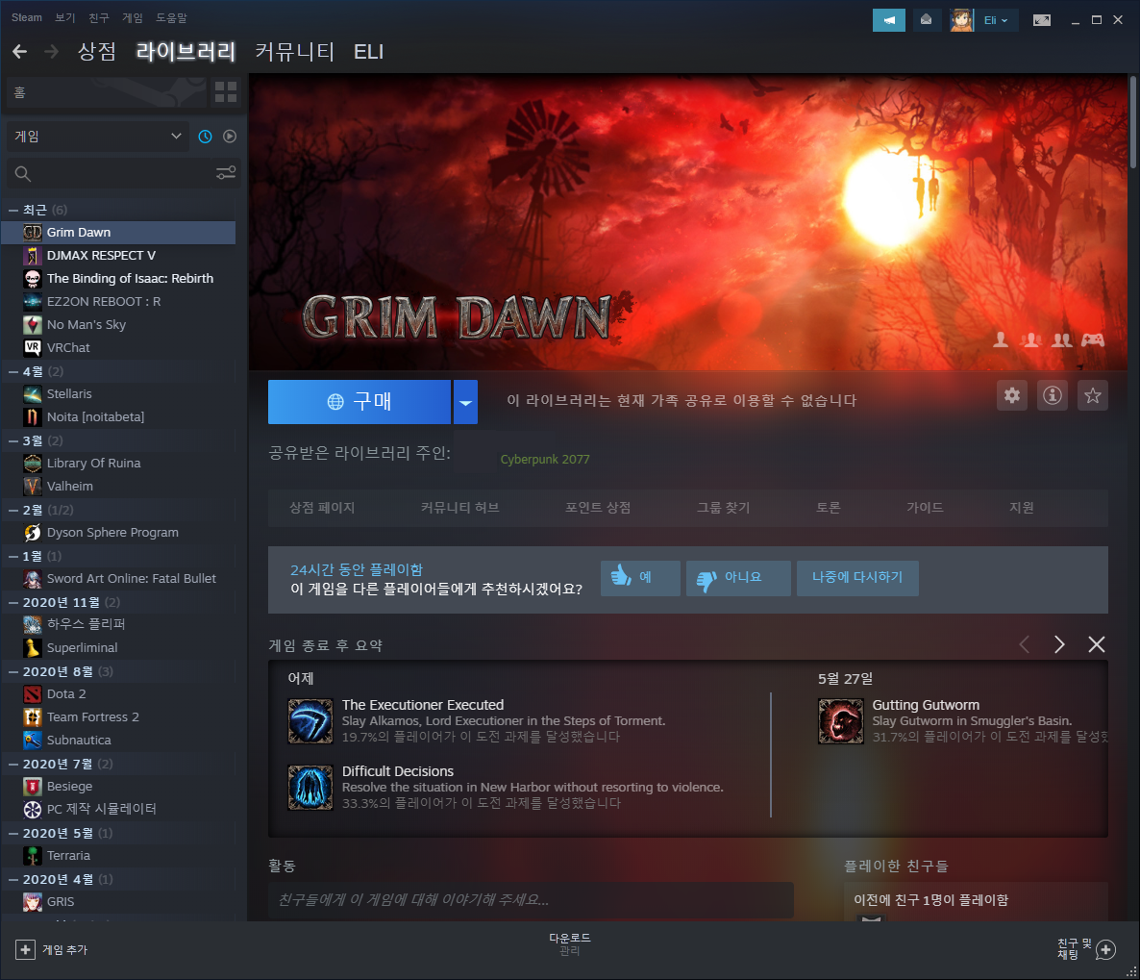1140x980 pixels.
Task: Click The Executioner Executed achievement icon
Action: (x=310, y=721)
